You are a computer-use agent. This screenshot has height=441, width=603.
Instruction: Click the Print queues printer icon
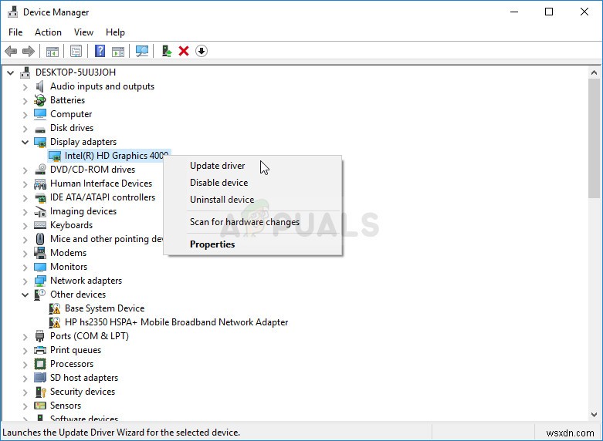click(x=40, y=350)
